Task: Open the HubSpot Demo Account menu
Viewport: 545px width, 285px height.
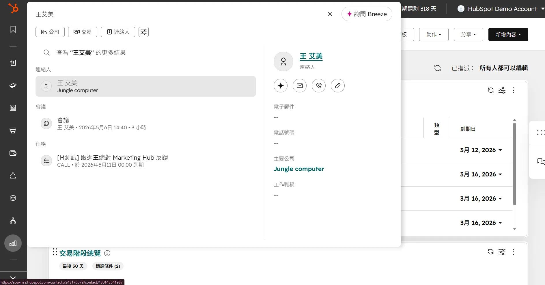Action: point(501,9)
